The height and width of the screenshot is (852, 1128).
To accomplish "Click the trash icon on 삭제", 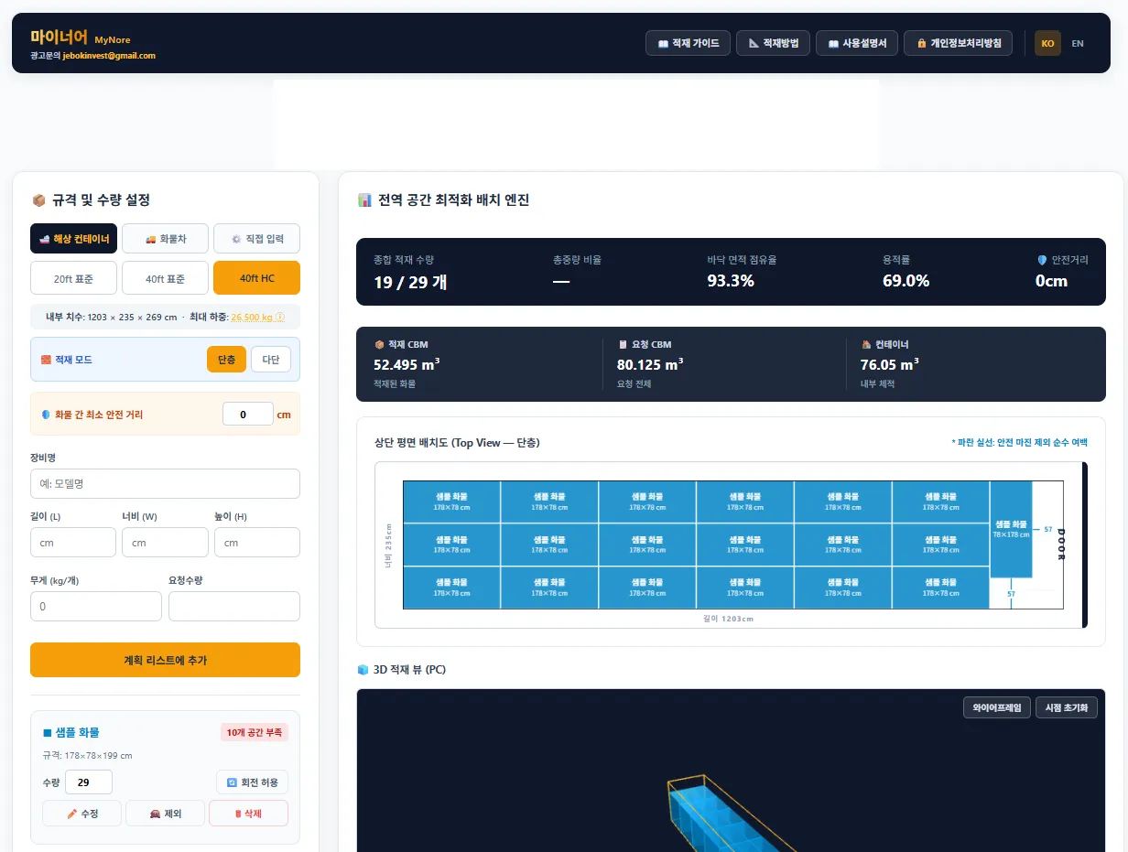I will coord(238,814).
